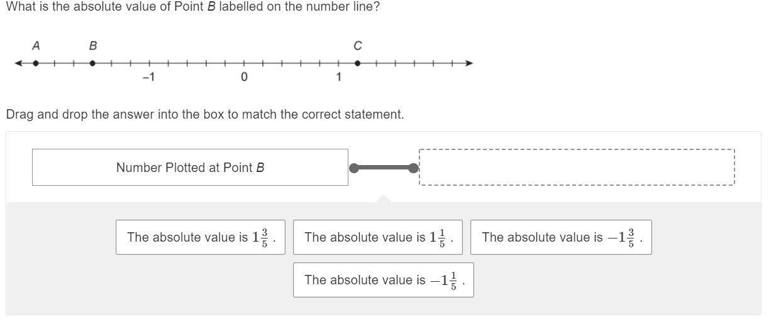Click the connector's left endpoint dot
Screen dimensions: 776x327
click(x=354, y=168)
